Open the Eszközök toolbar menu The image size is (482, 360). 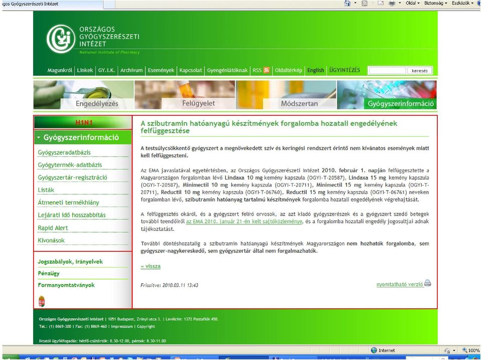pos(462,3)
